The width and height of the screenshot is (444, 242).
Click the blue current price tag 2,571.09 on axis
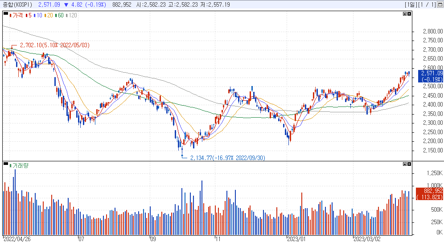pos(431,76)
